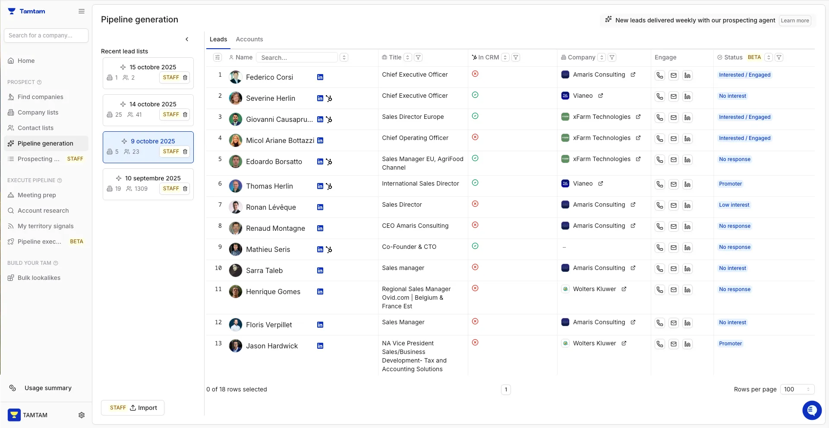Focus the Name search field
This screenshot has width=829, height=428.
pos(297,57)
